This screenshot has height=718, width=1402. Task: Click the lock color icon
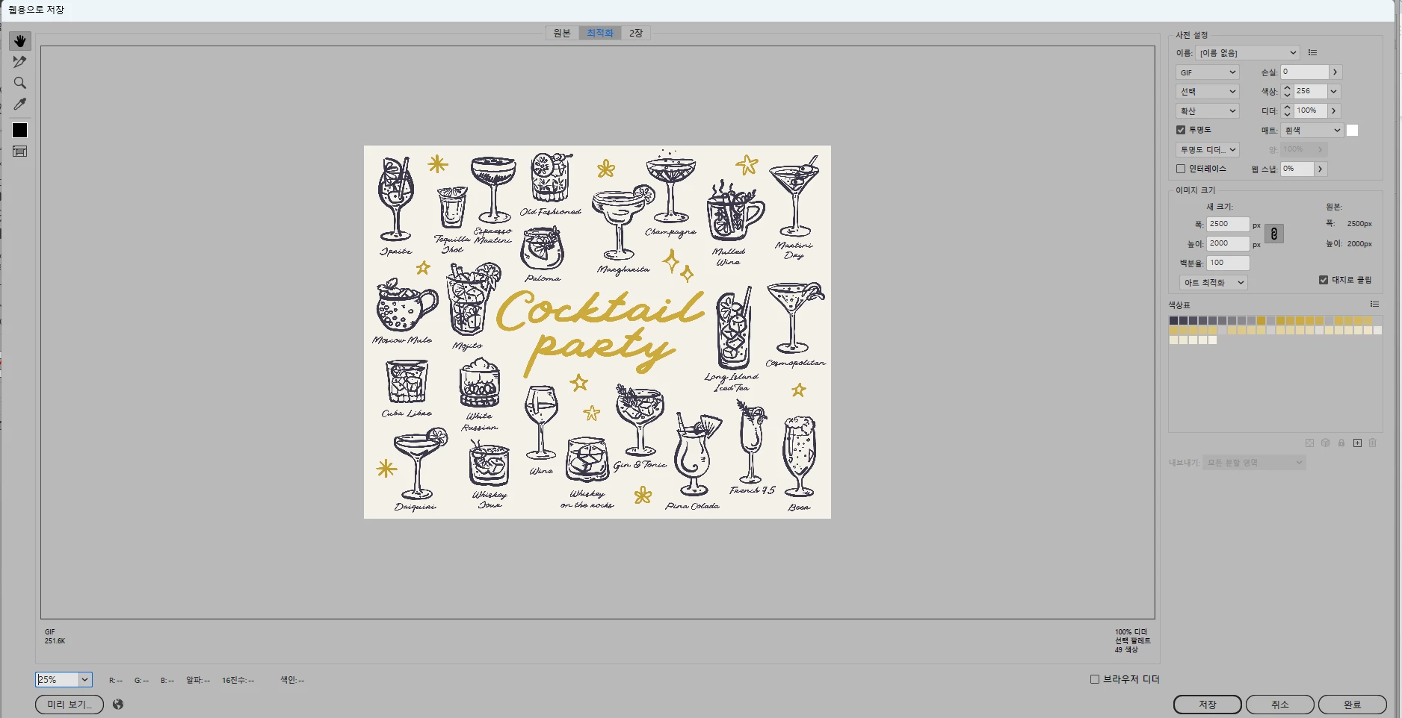(1341, 443)
